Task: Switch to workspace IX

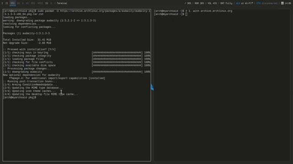Action: [x=47, y=3]
